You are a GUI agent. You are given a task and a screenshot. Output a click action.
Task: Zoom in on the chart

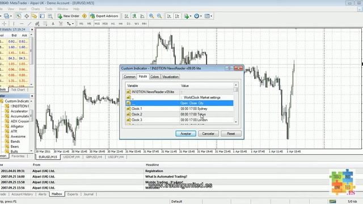coord(151,16)
